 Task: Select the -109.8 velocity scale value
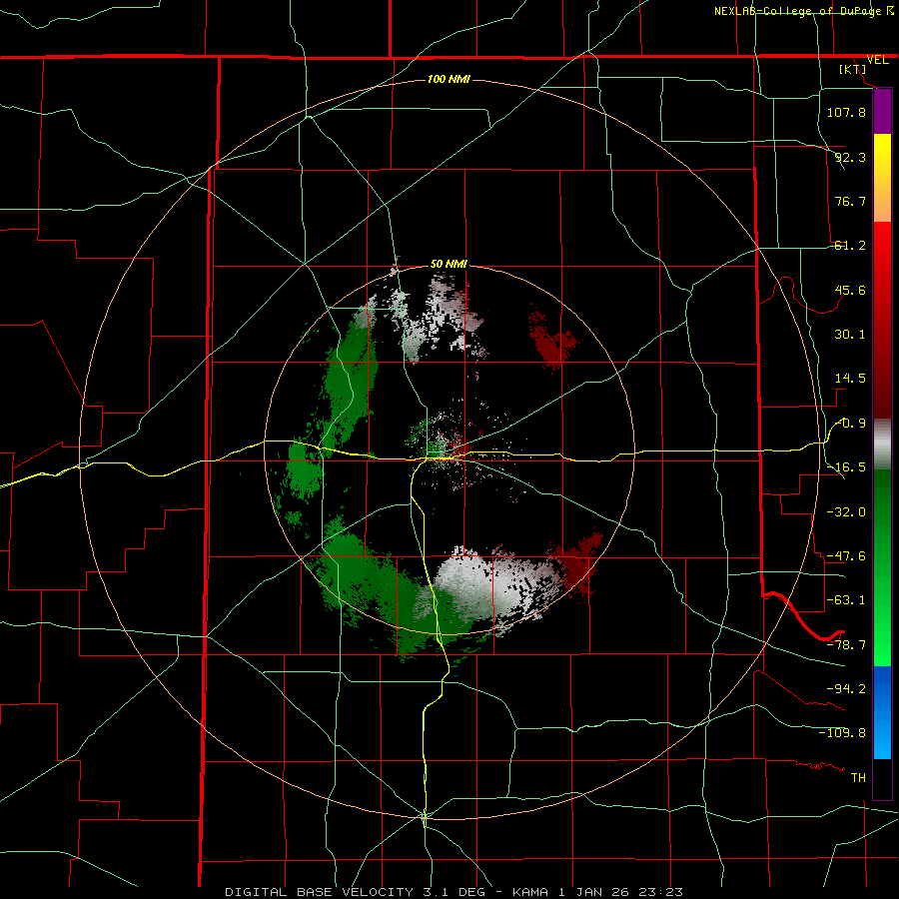842,733
